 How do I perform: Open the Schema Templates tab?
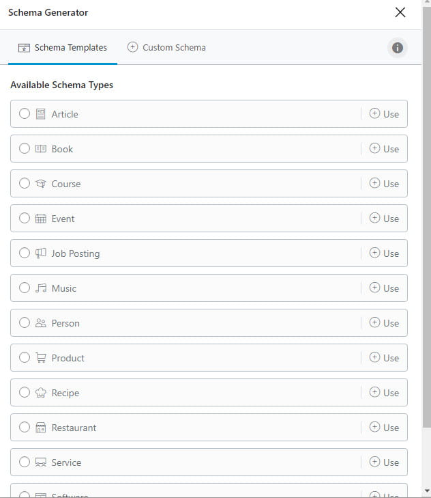coord(63,48)
